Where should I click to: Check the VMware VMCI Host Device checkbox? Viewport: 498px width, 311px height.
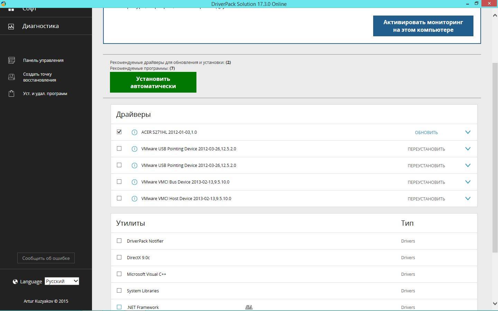tap(119, 198)
